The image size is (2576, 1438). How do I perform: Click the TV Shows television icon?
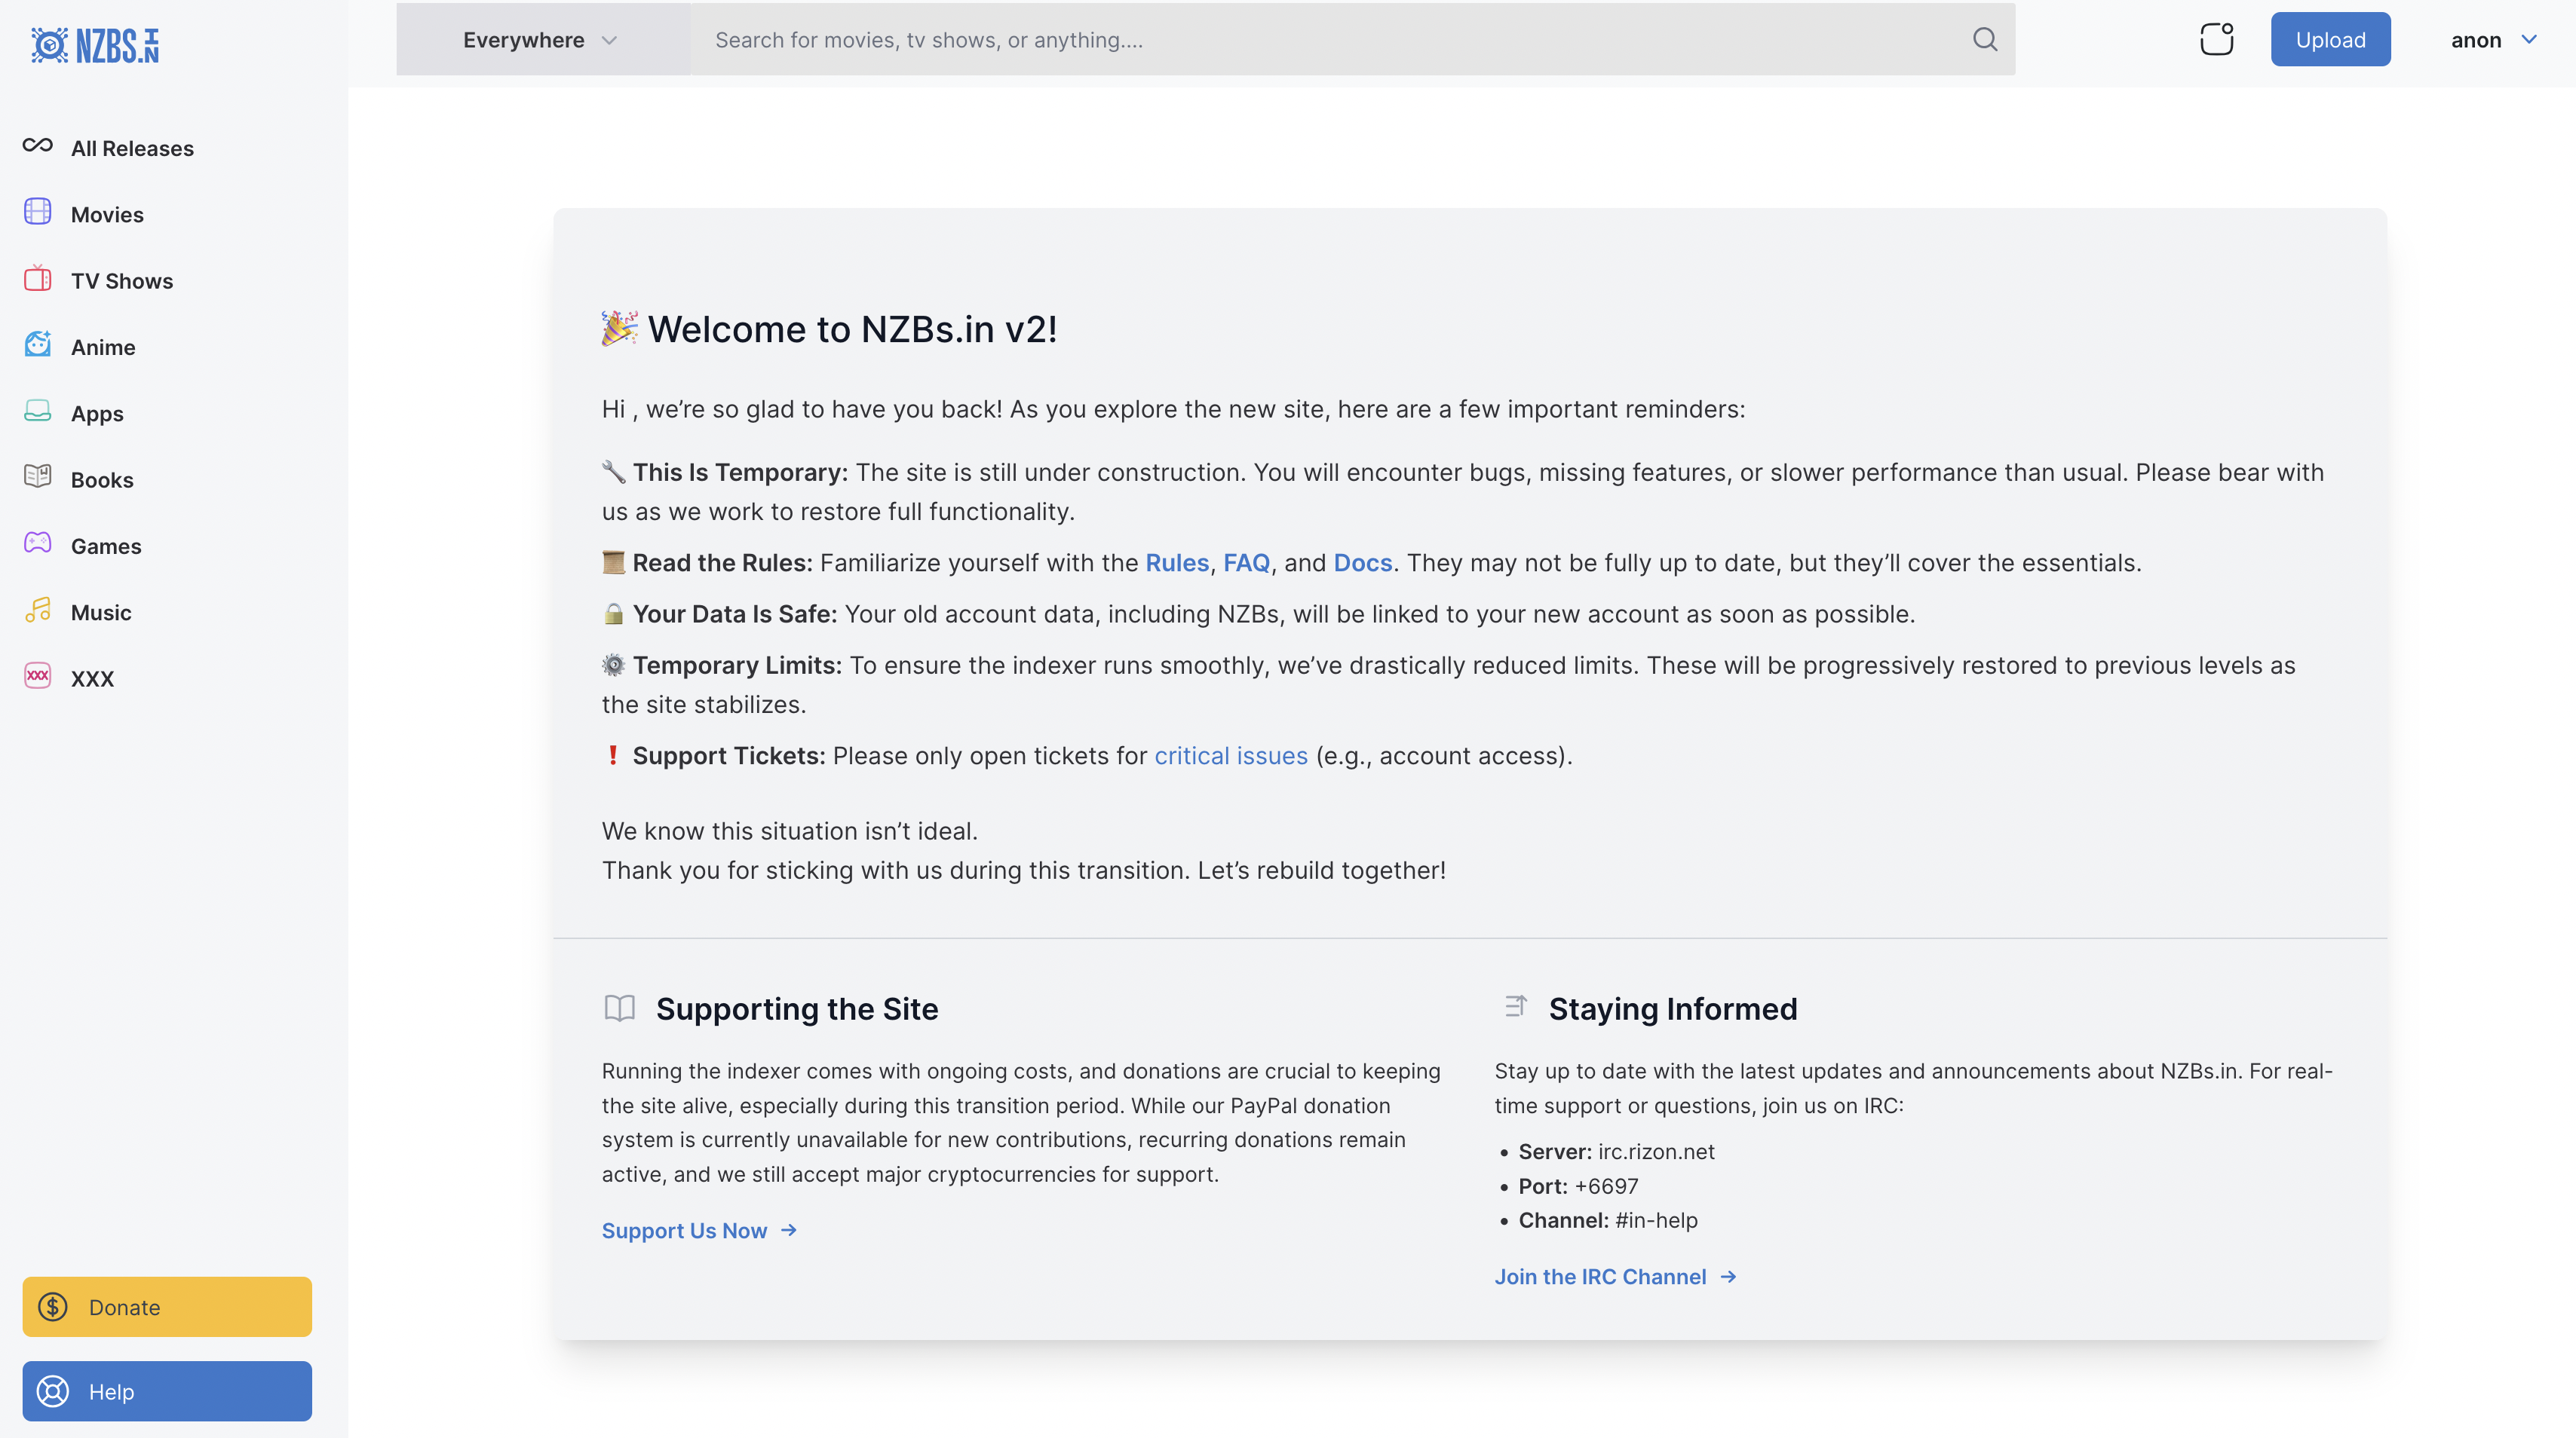38,278
